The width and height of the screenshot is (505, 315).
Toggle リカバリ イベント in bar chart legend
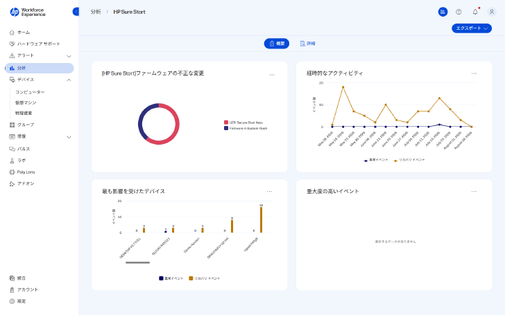click(x=205, y=278)
